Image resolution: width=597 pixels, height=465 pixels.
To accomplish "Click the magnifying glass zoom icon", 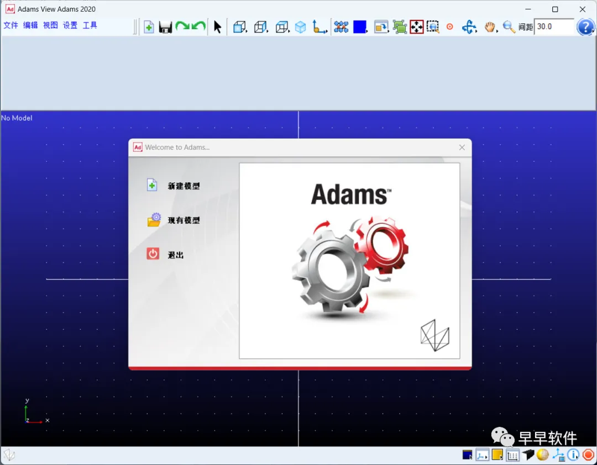I will pyautogui.click(x=509, y=27).
